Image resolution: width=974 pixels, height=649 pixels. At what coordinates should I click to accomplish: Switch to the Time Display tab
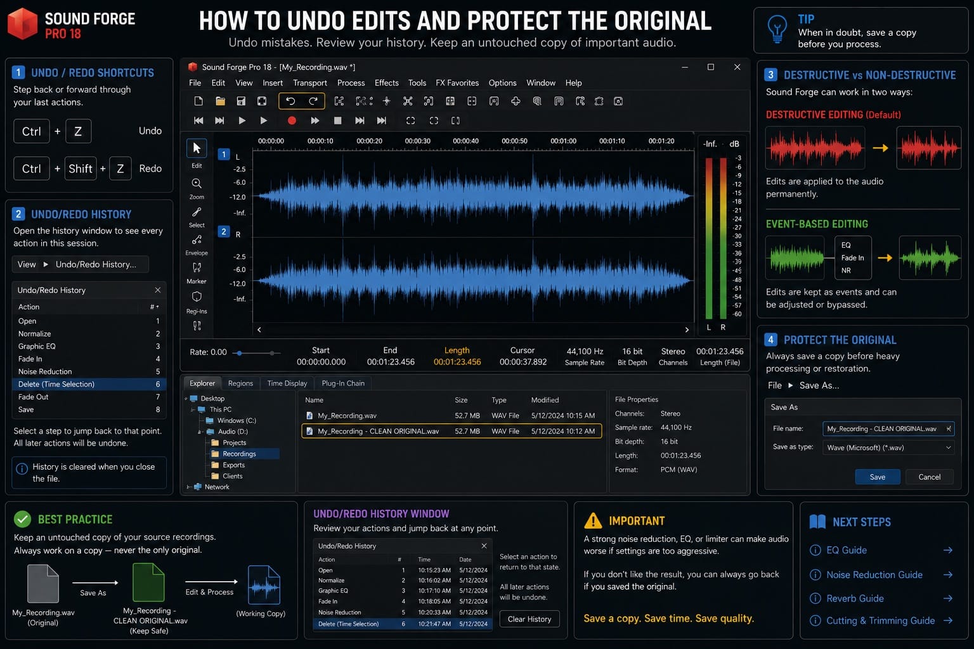(287, 383)
